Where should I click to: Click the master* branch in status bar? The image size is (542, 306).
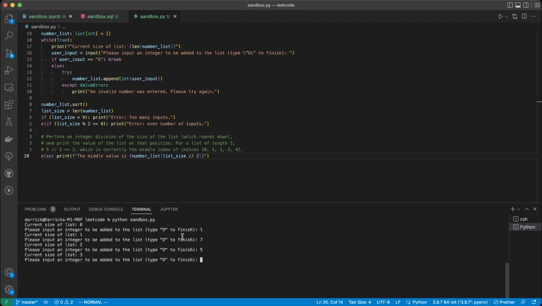[x=26, y=302]
